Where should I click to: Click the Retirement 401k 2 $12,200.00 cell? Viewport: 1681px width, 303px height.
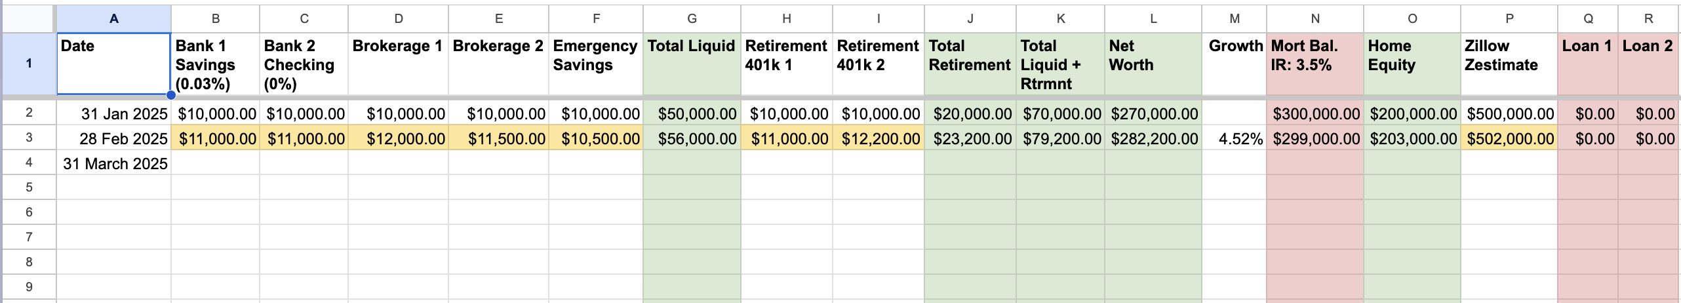[x=879, y=138]
